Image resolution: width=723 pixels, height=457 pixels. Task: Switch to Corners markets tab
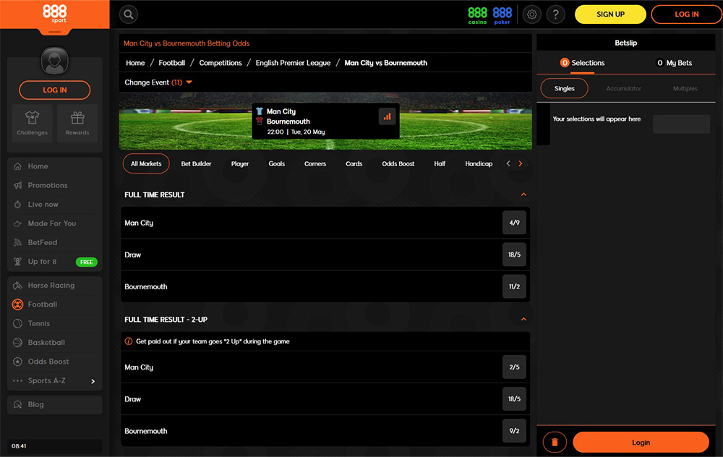click(315, 163)
